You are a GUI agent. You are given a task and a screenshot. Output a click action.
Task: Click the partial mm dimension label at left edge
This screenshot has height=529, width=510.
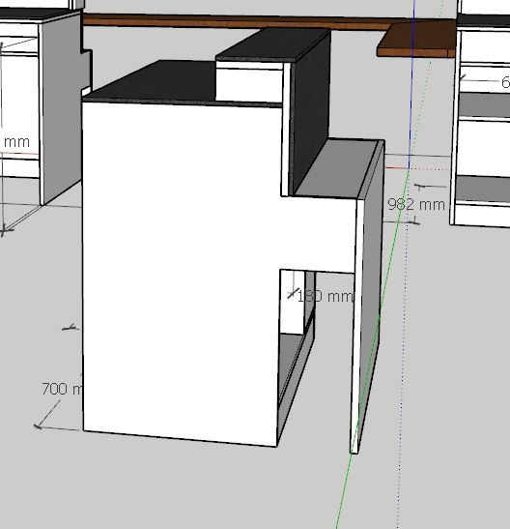(x=16, y=142)
